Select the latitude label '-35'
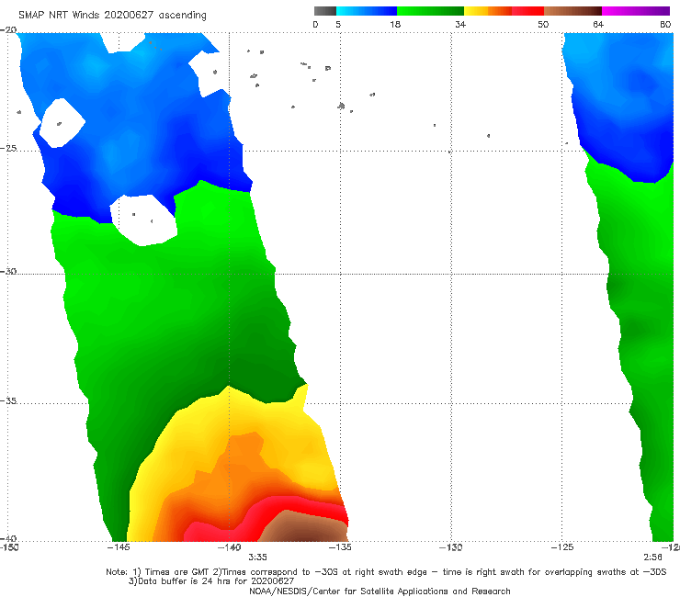 point(8,400)
